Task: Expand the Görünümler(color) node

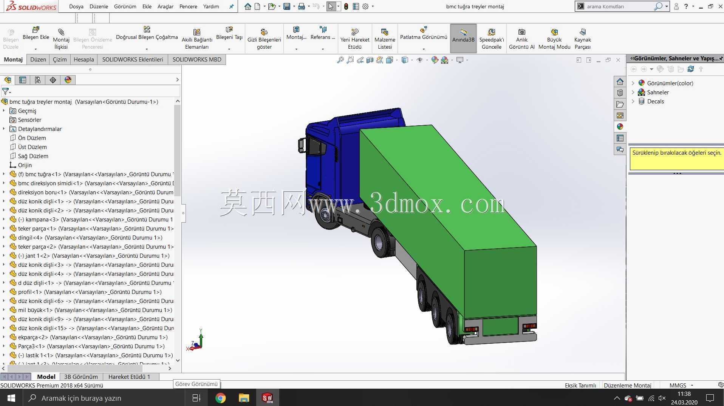Action: click(x=633, y=83)
